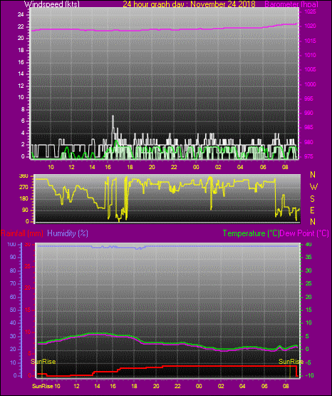The height and width of the screenshot is (396, 332).
Task: Click the N compass label at top
Action: pyautogui.click(x=313, y=175)
